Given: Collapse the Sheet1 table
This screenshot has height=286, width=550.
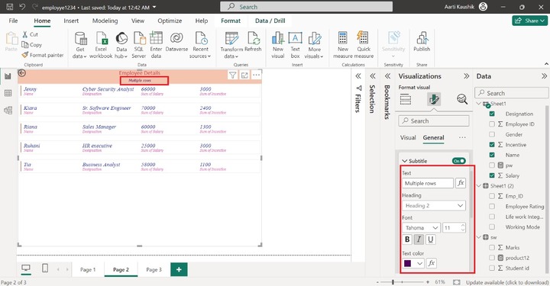Looking at the screenshot, I should pos(479,104).
